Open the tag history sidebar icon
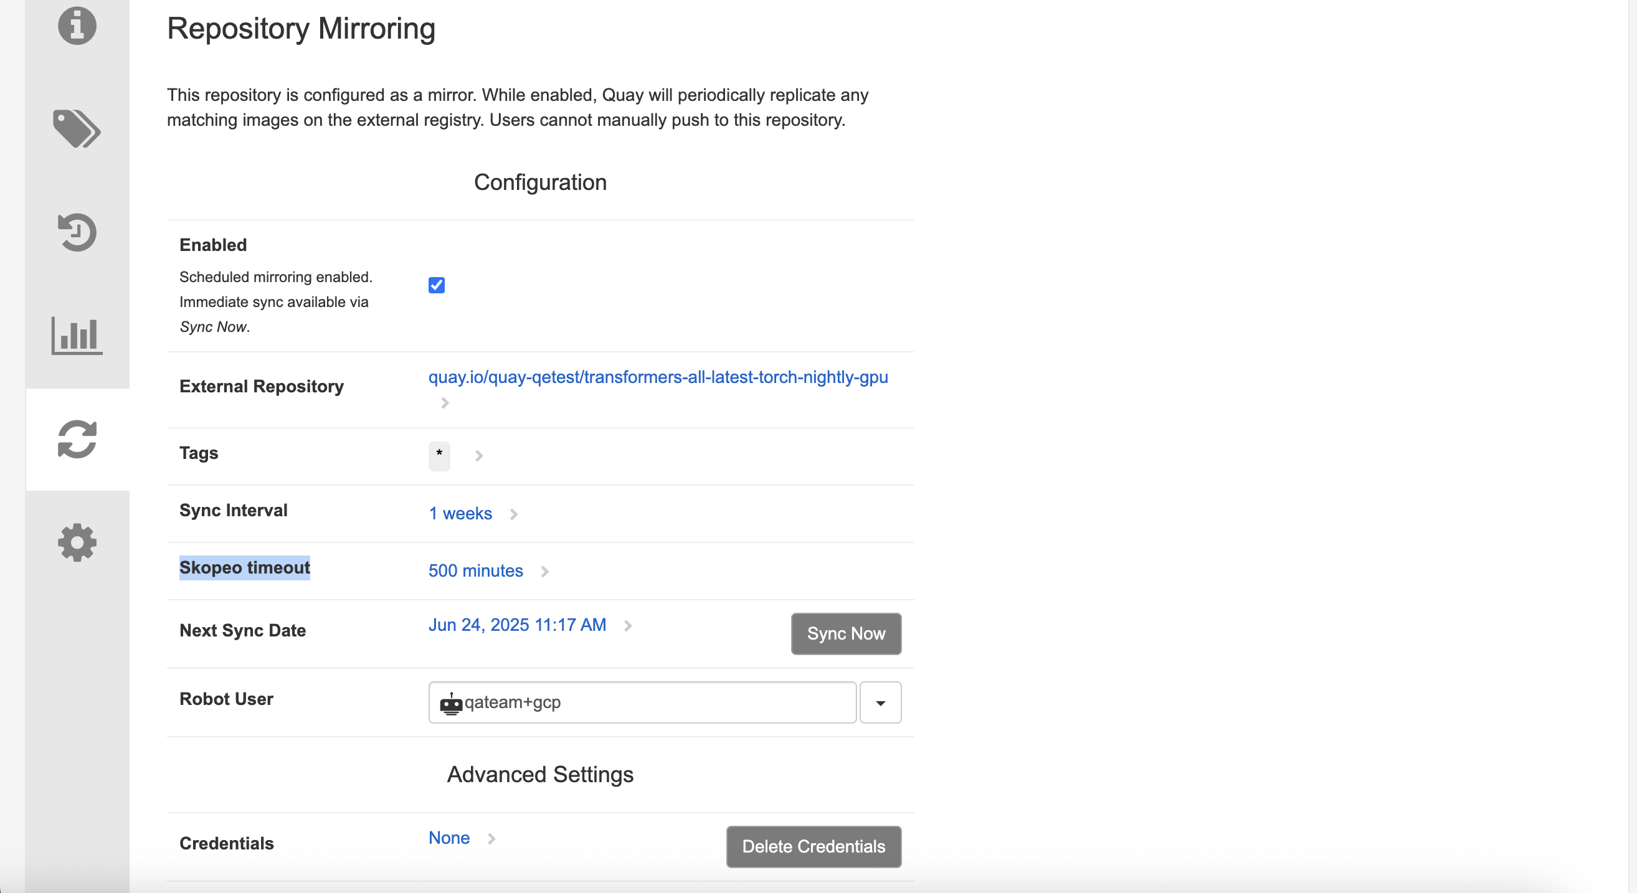 pyautogui.click(x=77, y=232)
